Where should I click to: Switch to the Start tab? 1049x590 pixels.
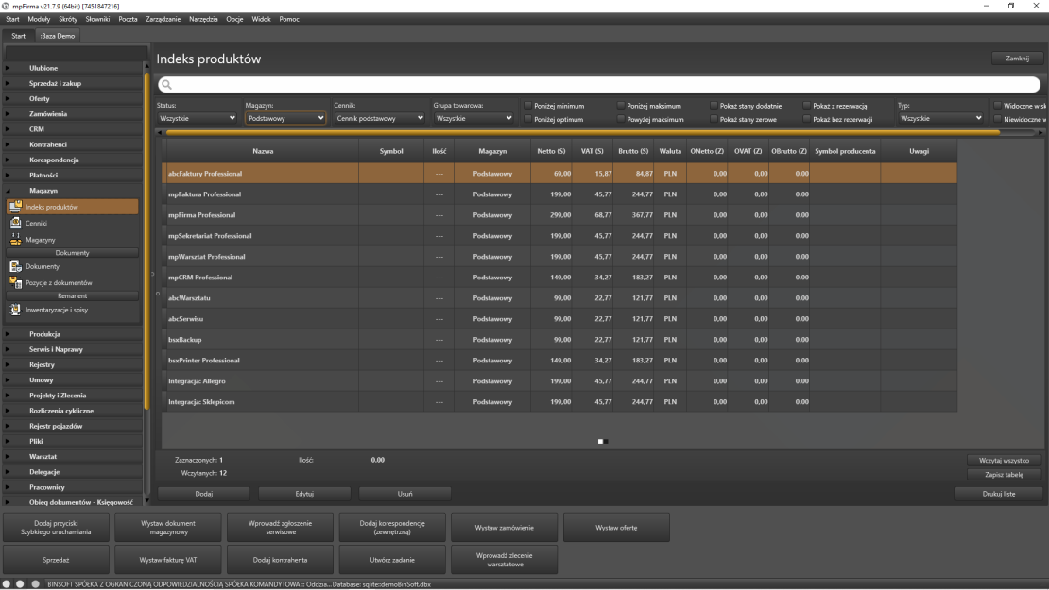click(18, 36)
